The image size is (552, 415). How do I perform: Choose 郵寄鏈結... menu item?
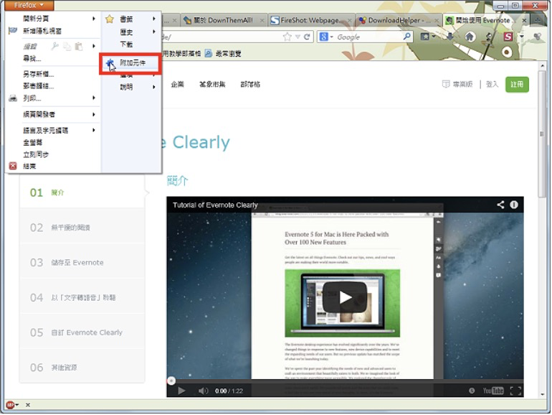(38, 86)
